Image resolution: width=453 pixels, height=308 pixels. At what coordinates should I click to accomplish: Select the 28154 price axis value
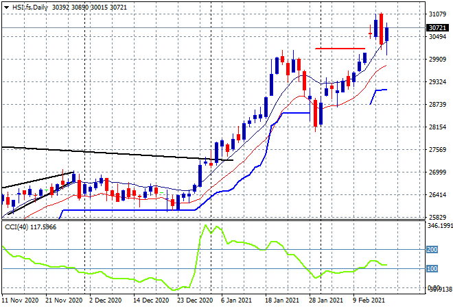[x=437, y=127]
